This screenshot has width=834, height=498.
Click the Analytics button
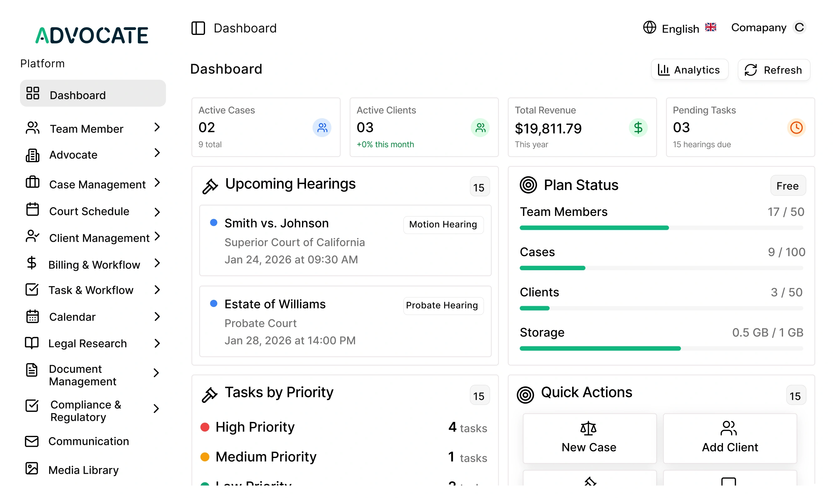[x=690, y=70]
